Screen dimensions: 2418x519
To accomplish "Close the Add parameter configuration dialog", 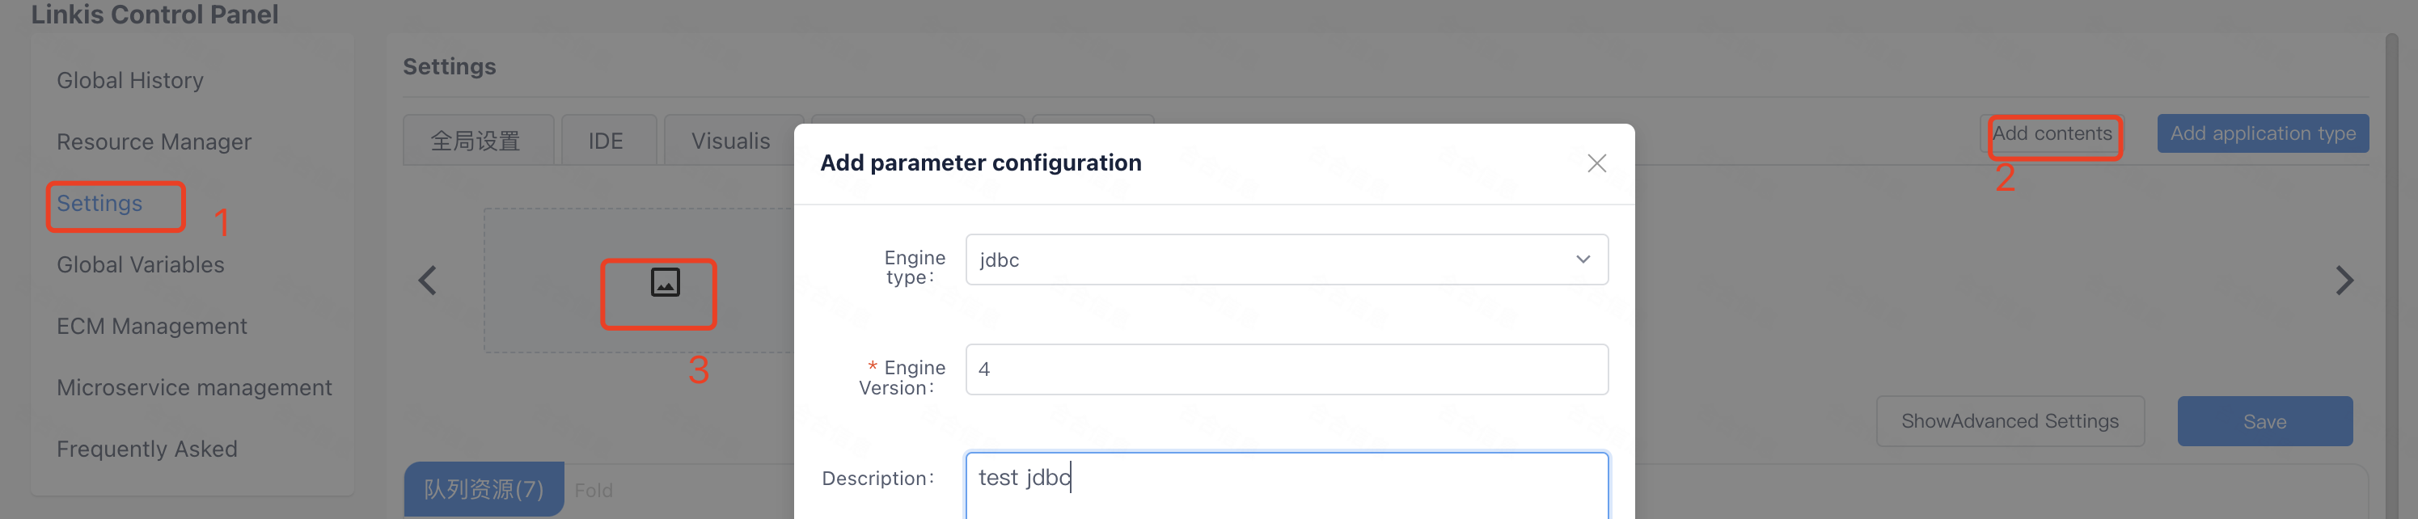I will tap(1596, 163).
